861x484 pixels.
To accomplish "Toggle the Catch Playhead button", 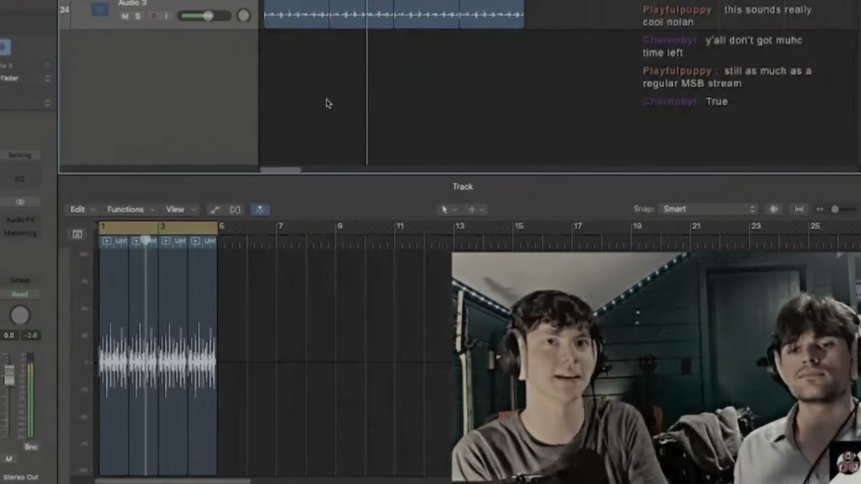I will [260, 210].
